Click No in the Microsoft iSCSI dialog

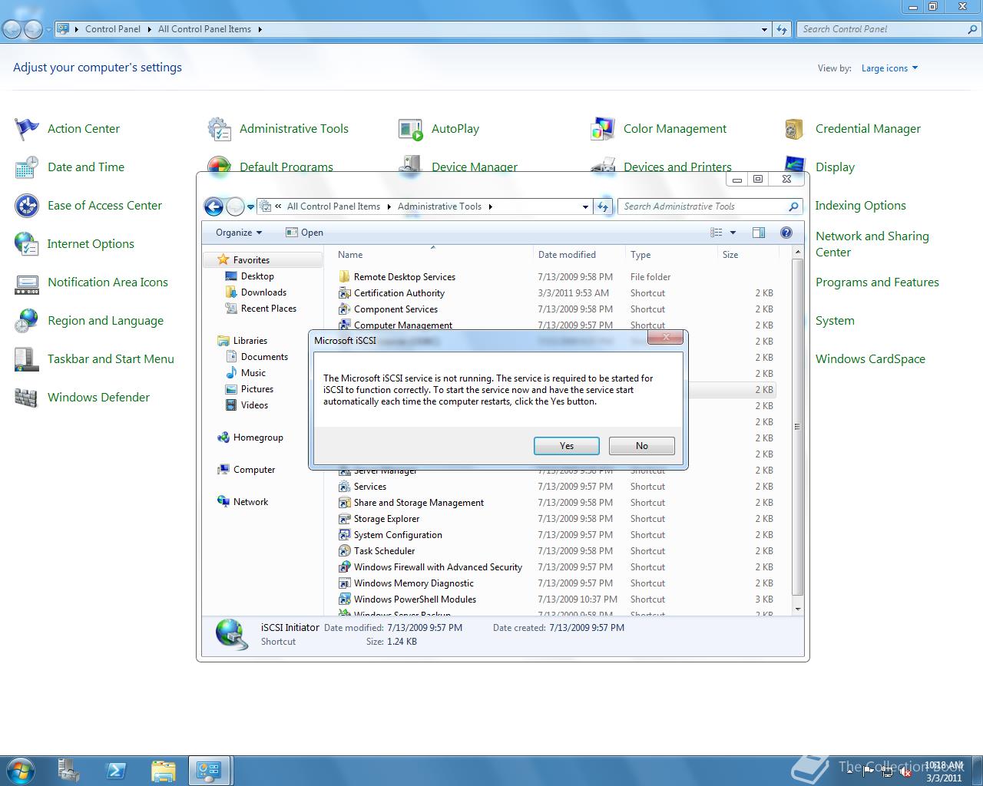click(x=641, y=446)
